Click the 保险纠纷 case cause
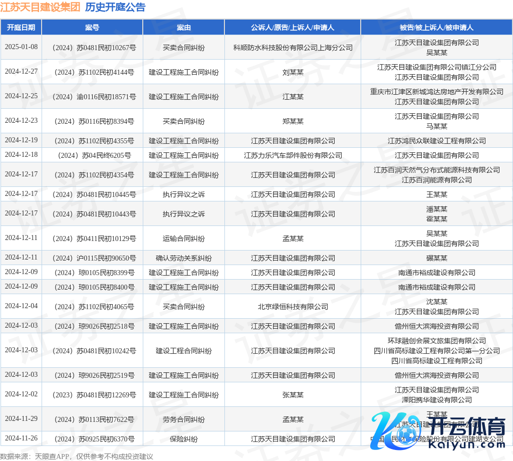513x461 pixels. (184, 439)
